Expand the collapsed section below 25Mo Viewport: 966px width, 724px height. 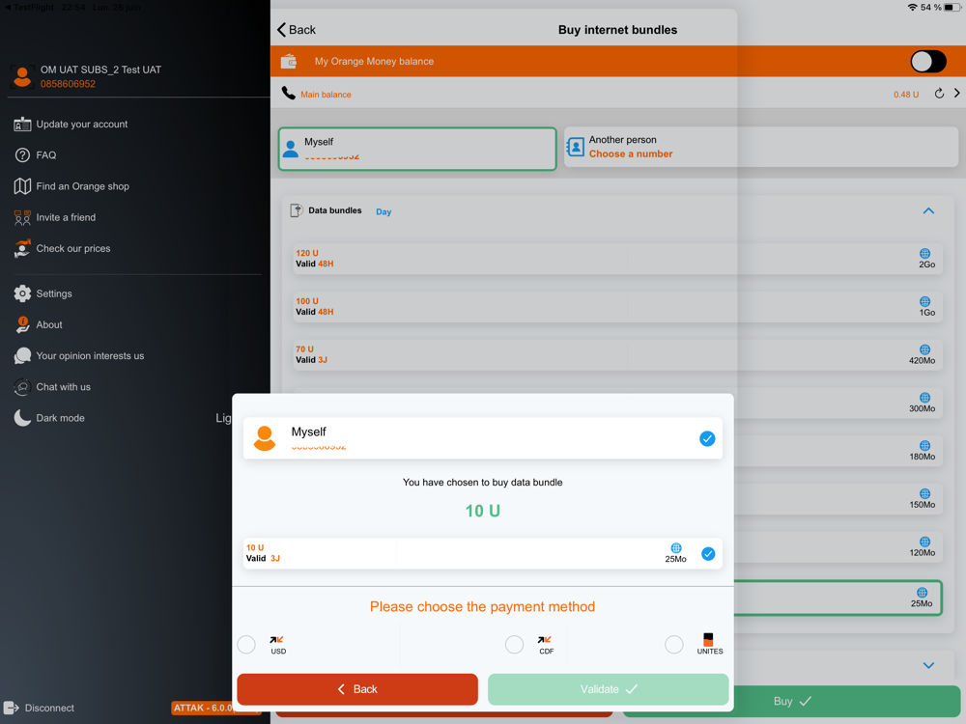click(928, 665)
